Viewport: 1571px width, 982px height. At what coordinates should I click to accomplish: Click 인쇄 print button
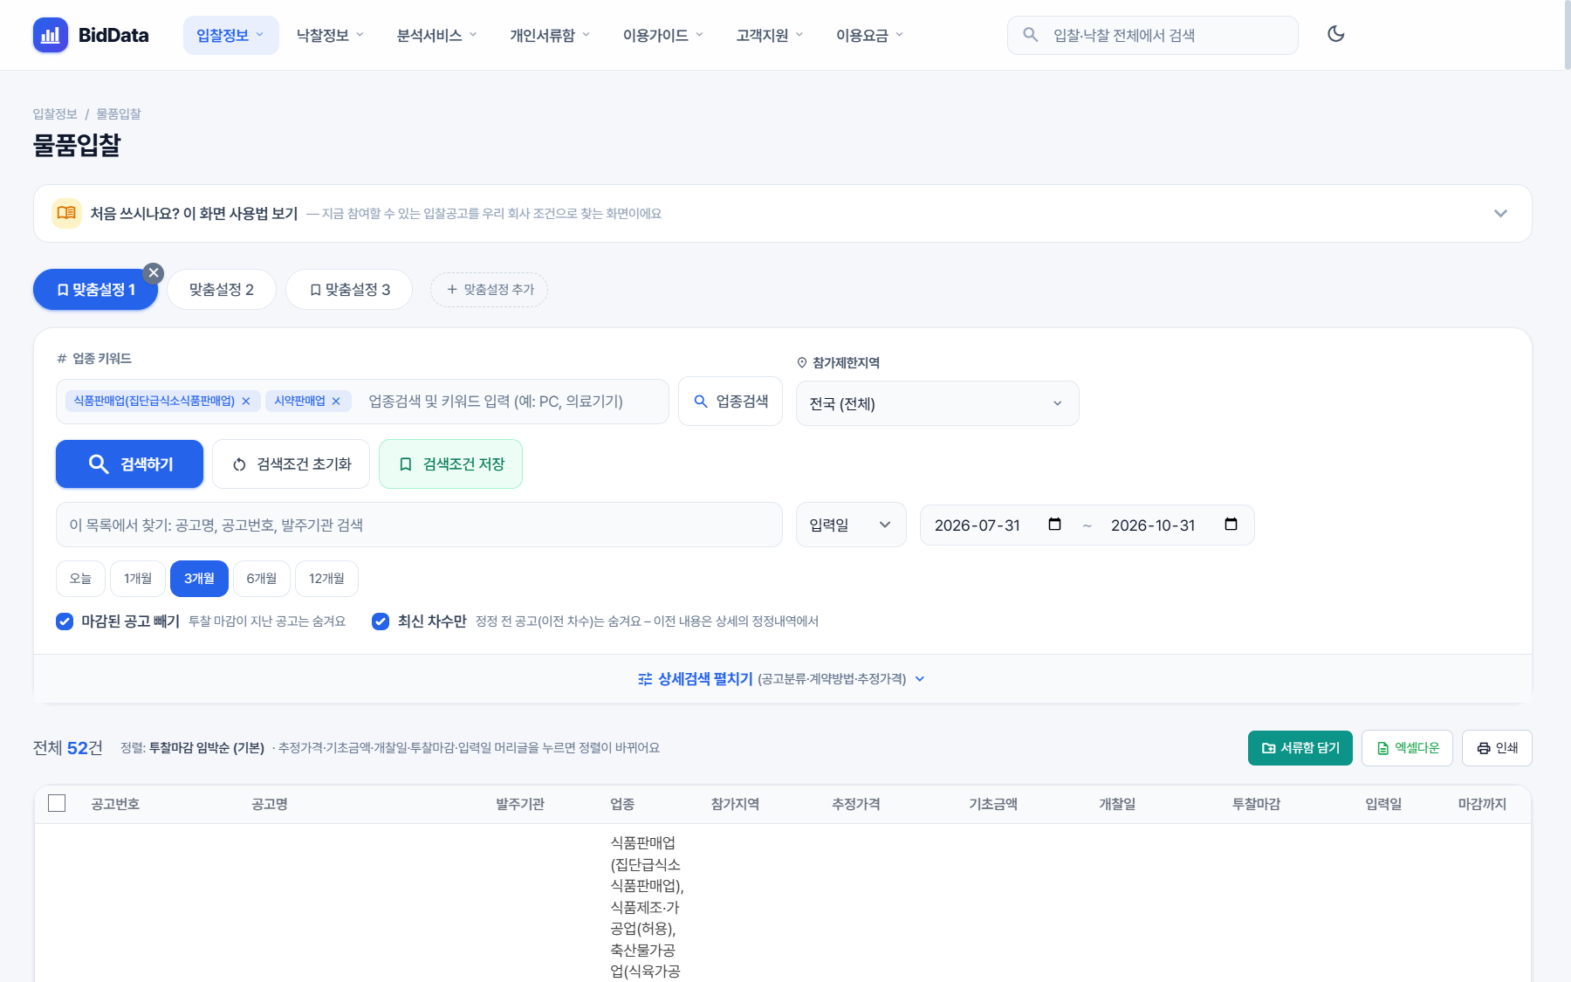click(x=1497, y=748)
